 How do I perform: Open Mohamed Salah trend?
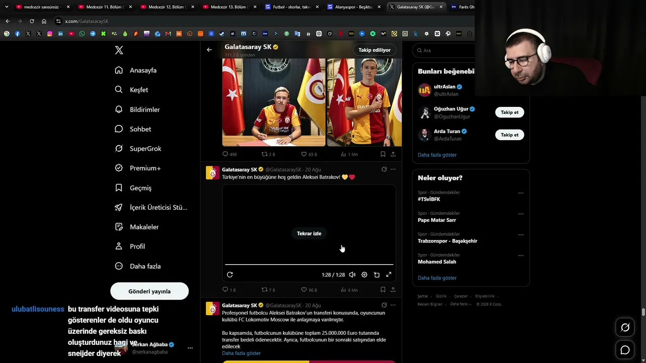coord(437,262)
